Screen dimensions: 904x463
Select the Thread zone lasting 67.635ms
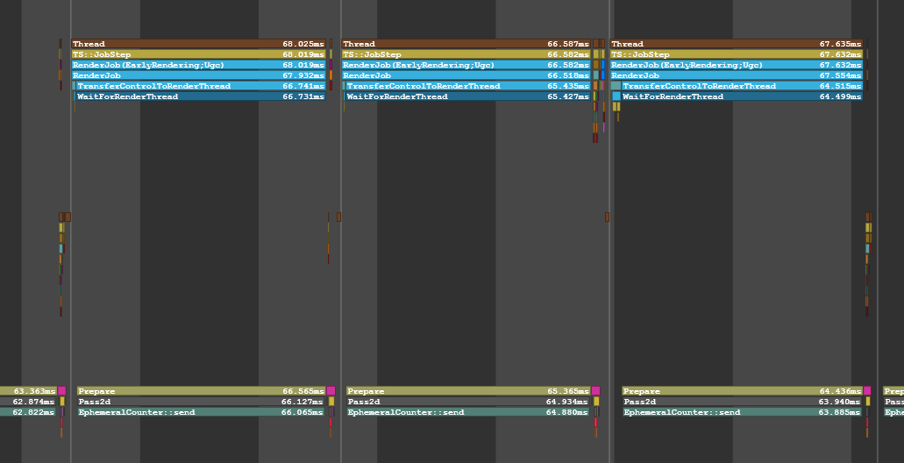click(737, 44)
